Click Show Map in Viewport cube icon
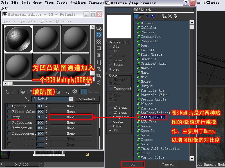This screenshot has height=168, width=225. pyautogui.click(x=75, y=92)
